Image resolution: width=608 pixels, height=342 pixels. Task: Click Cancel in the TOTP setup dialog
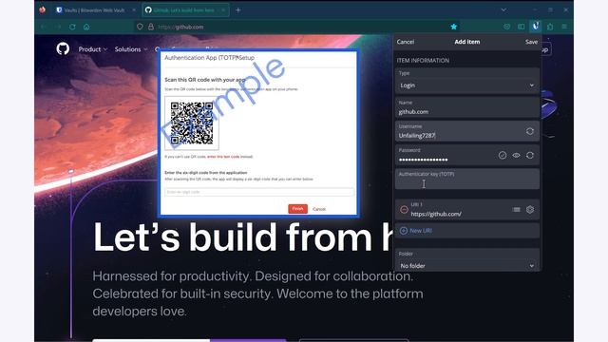point(319,209)
